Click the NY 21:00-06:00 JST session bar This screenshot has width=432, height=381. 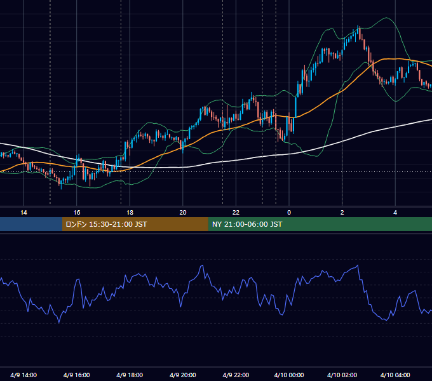320,224
